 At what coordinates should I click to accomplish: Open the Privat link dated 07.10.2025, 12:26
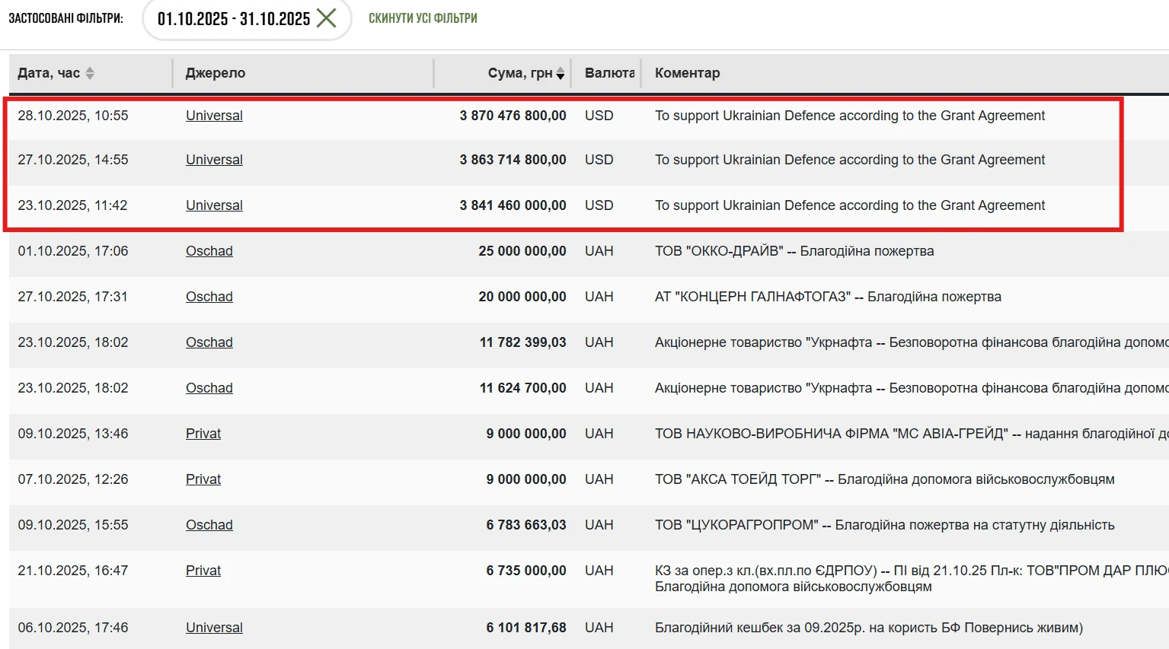[203, 479]
